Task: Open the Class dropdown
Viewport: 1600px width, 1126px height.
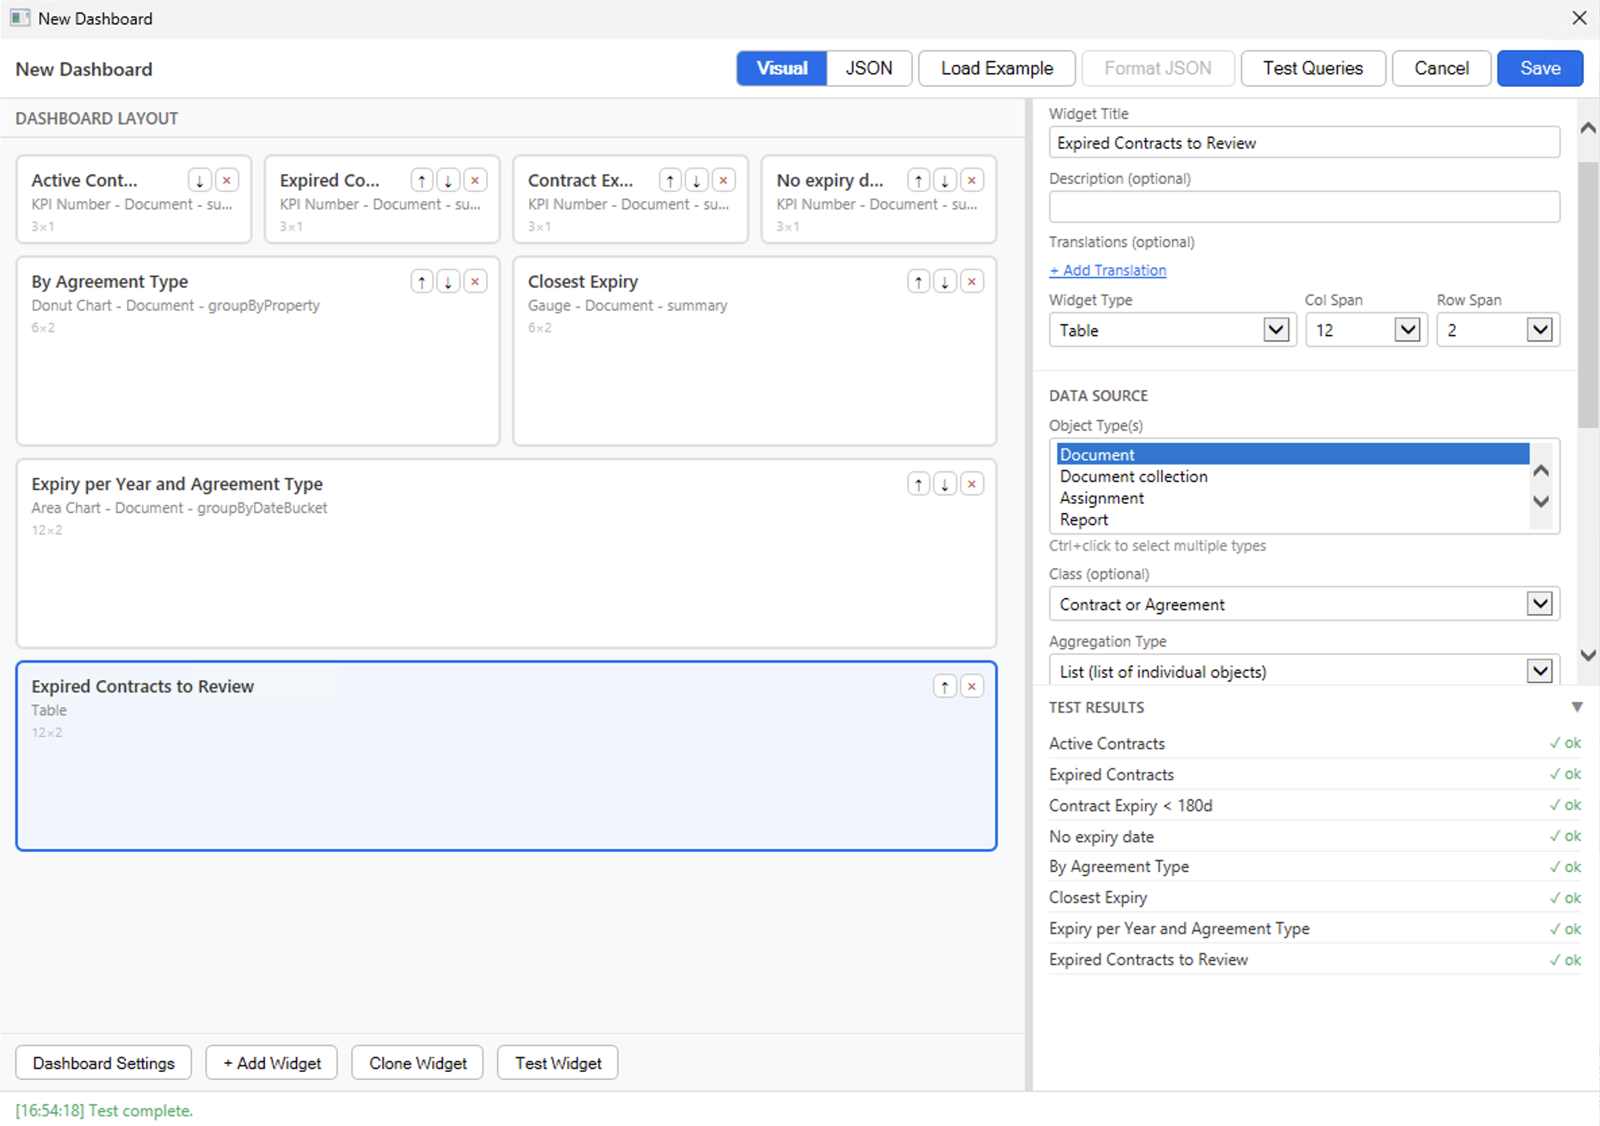Action: 1304,604
